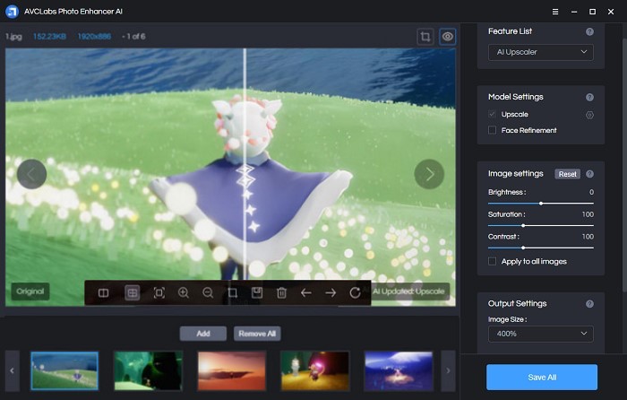Image resolution: width=627 pixels, height=400 pixels.
Task: Open Upscale gear settings icon
Action: tap(589, 115)
